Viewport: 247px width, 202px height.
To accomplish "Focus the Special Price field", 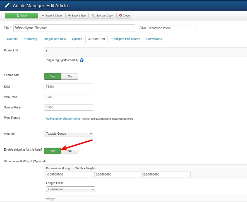I will click(69, 108).
